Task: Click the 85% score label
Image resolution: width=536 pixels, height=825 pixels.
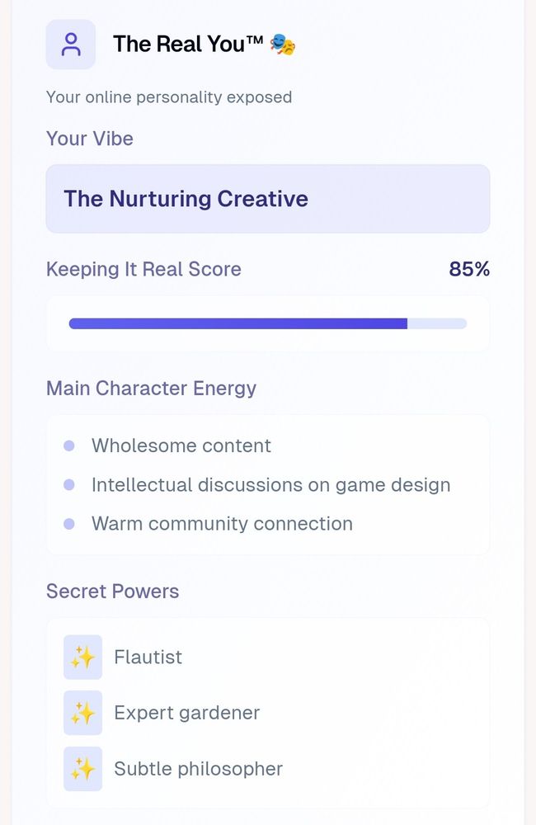Action: tap(468, 269)
